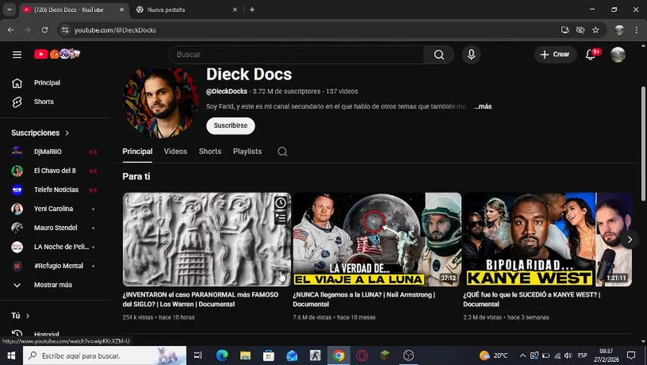This screenshot has height=365, width=647.
Task: Open the notifications bell
Action: click(x=591, y=54)
